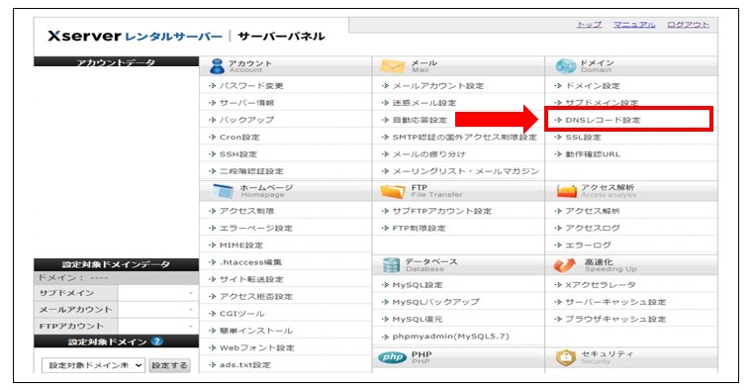Open アクセス拒否設定 link
Image resolution: width=750 pixels, height=390 pixels.
(x=256, y=297)
